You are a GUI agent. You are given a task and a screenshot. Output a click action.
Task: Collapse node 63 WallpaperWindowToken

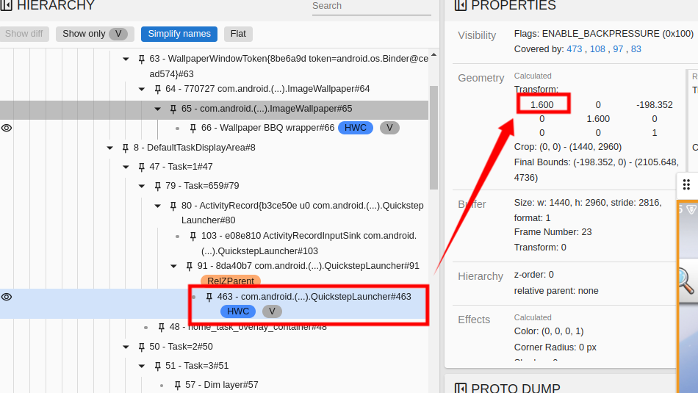coord(126,59)
